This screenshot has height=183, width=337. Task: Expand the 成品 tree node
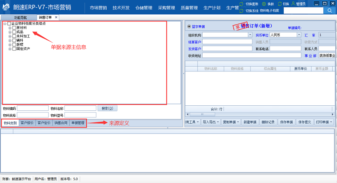tap(10, 32)
